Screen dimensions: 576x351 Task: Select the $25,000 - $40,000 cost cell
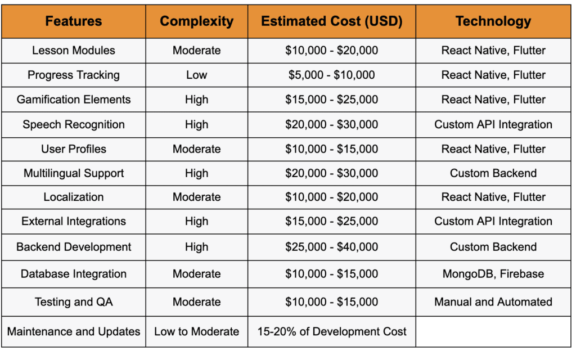click(332, 247)
